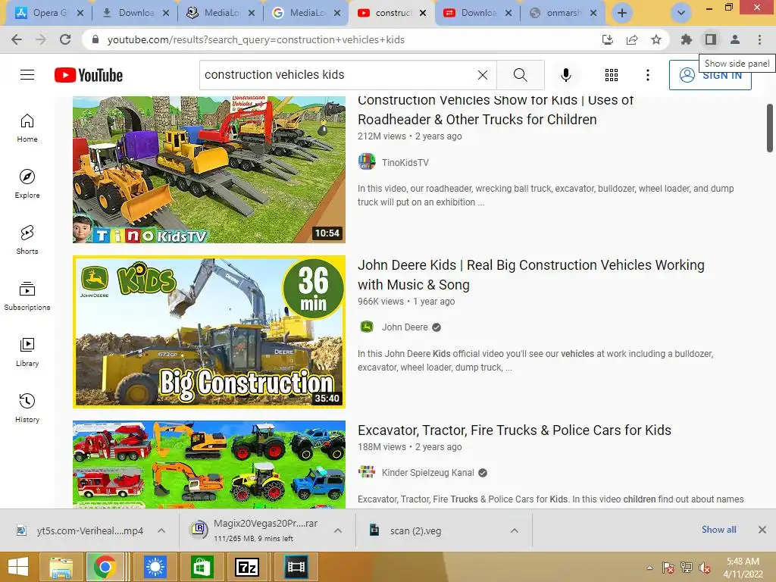
Task: Open the Chrome three-dot menu
Action: click(759, 39)
